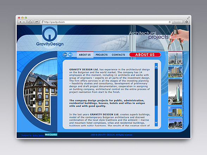Click the red ABOUT US heading banner

pos(145,55)
